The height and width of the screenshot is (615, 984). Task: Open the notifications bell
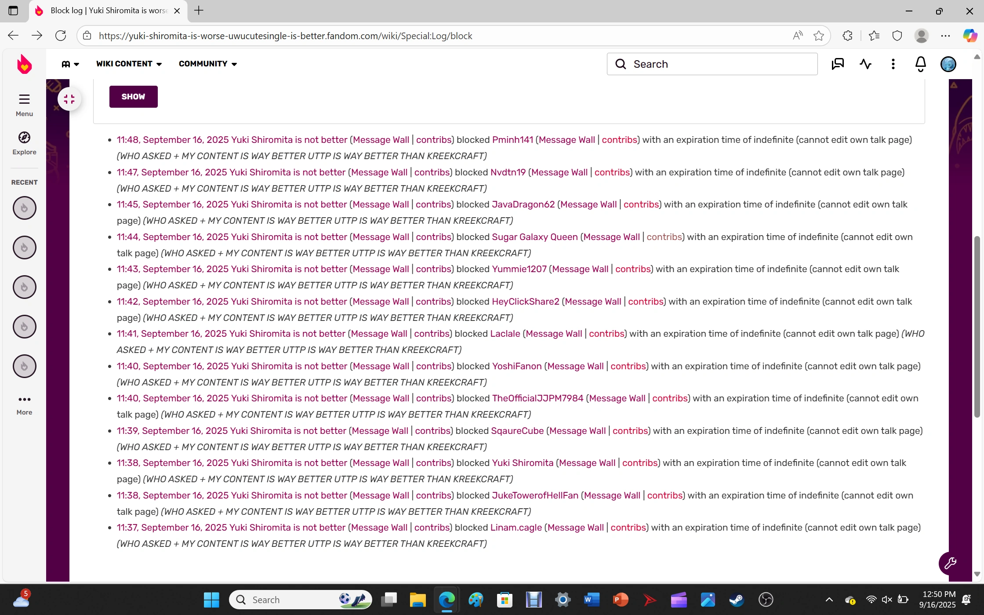(920, 64)
